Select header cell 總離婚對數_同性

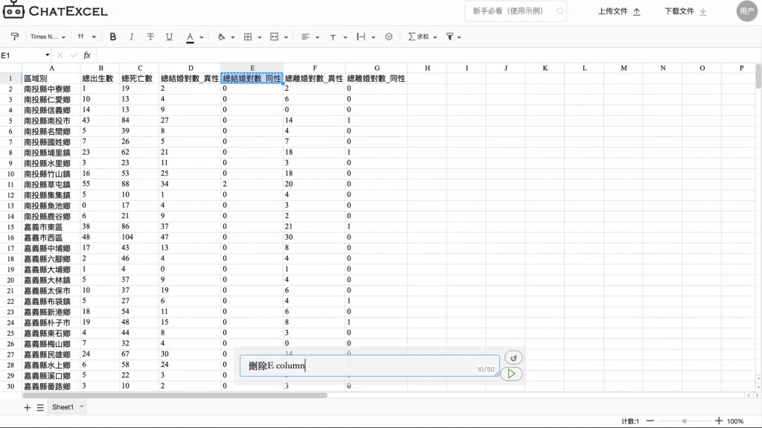coord(376,78)
